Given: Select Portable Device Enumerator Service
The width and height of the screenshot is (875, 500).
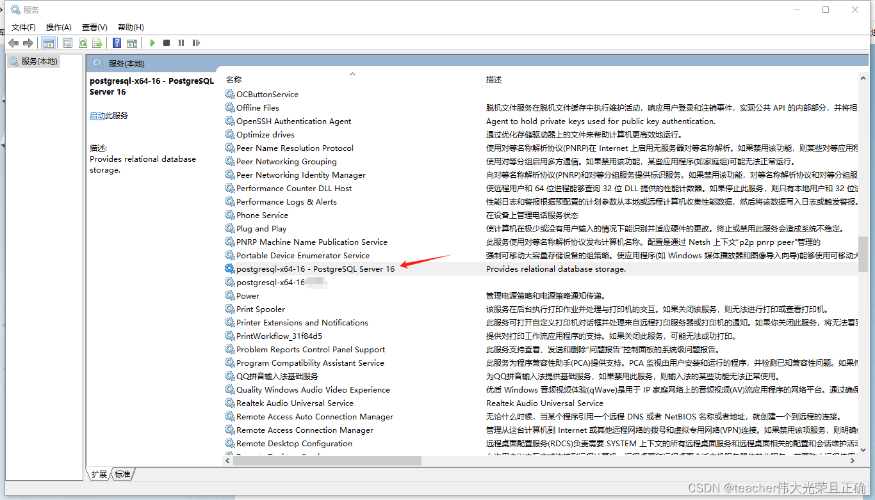Looking at the screenshot, I should point(303,255).
